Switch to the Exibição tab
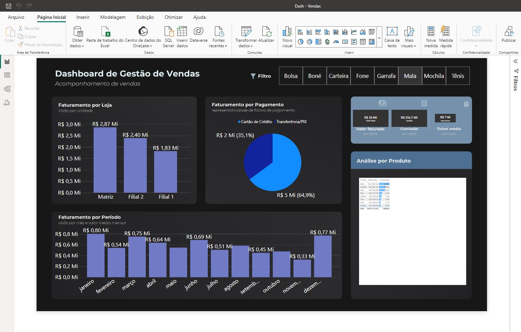This screenshot has width=521, height=332. [x=145, y=17]
